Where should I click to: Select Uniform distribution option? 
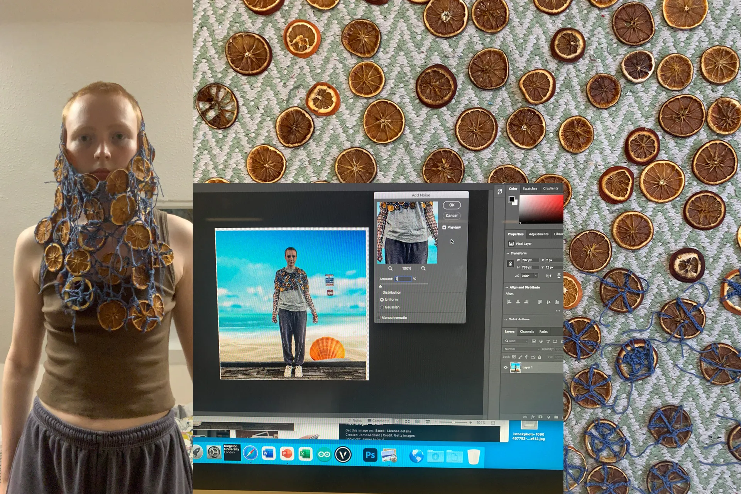pyautogui.click(x=382, y=299)
